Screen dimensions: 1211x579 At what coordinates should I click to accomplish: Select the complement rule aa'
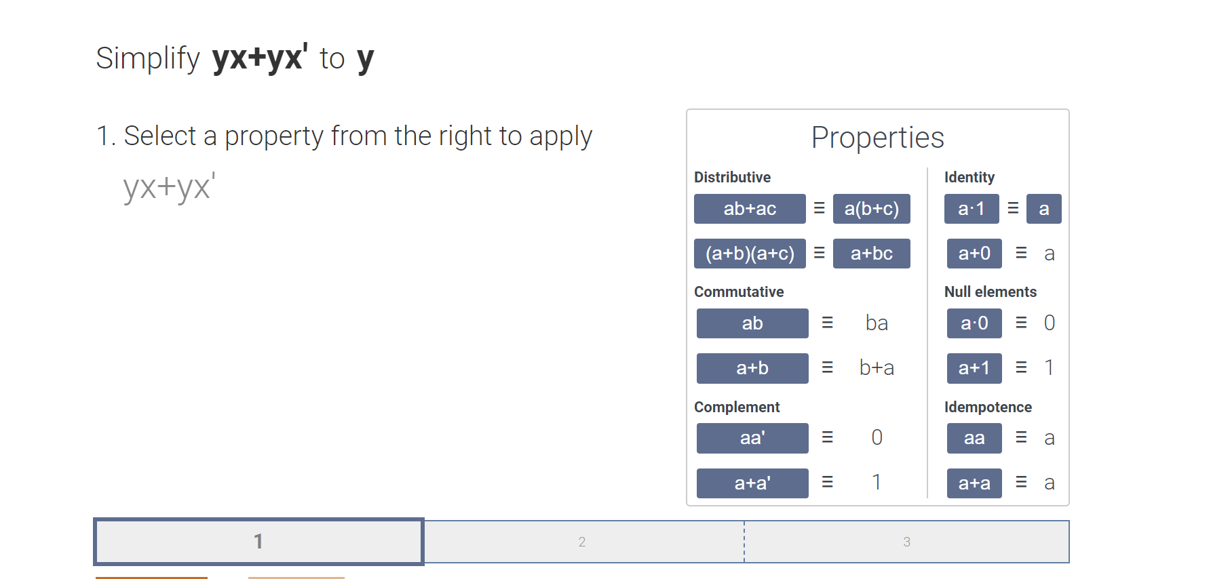(x=752, y=438)
